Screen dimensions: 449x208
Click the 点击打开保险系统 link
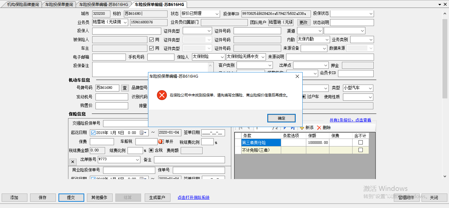point(193,197)
